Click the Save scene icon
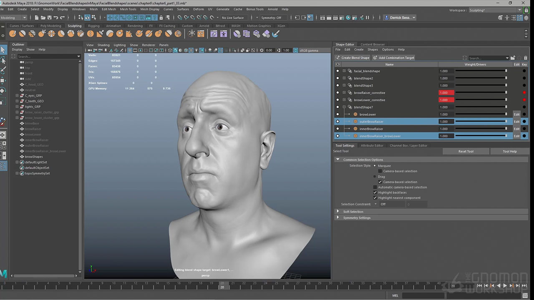The image size is (534, 300). point(49,17)
